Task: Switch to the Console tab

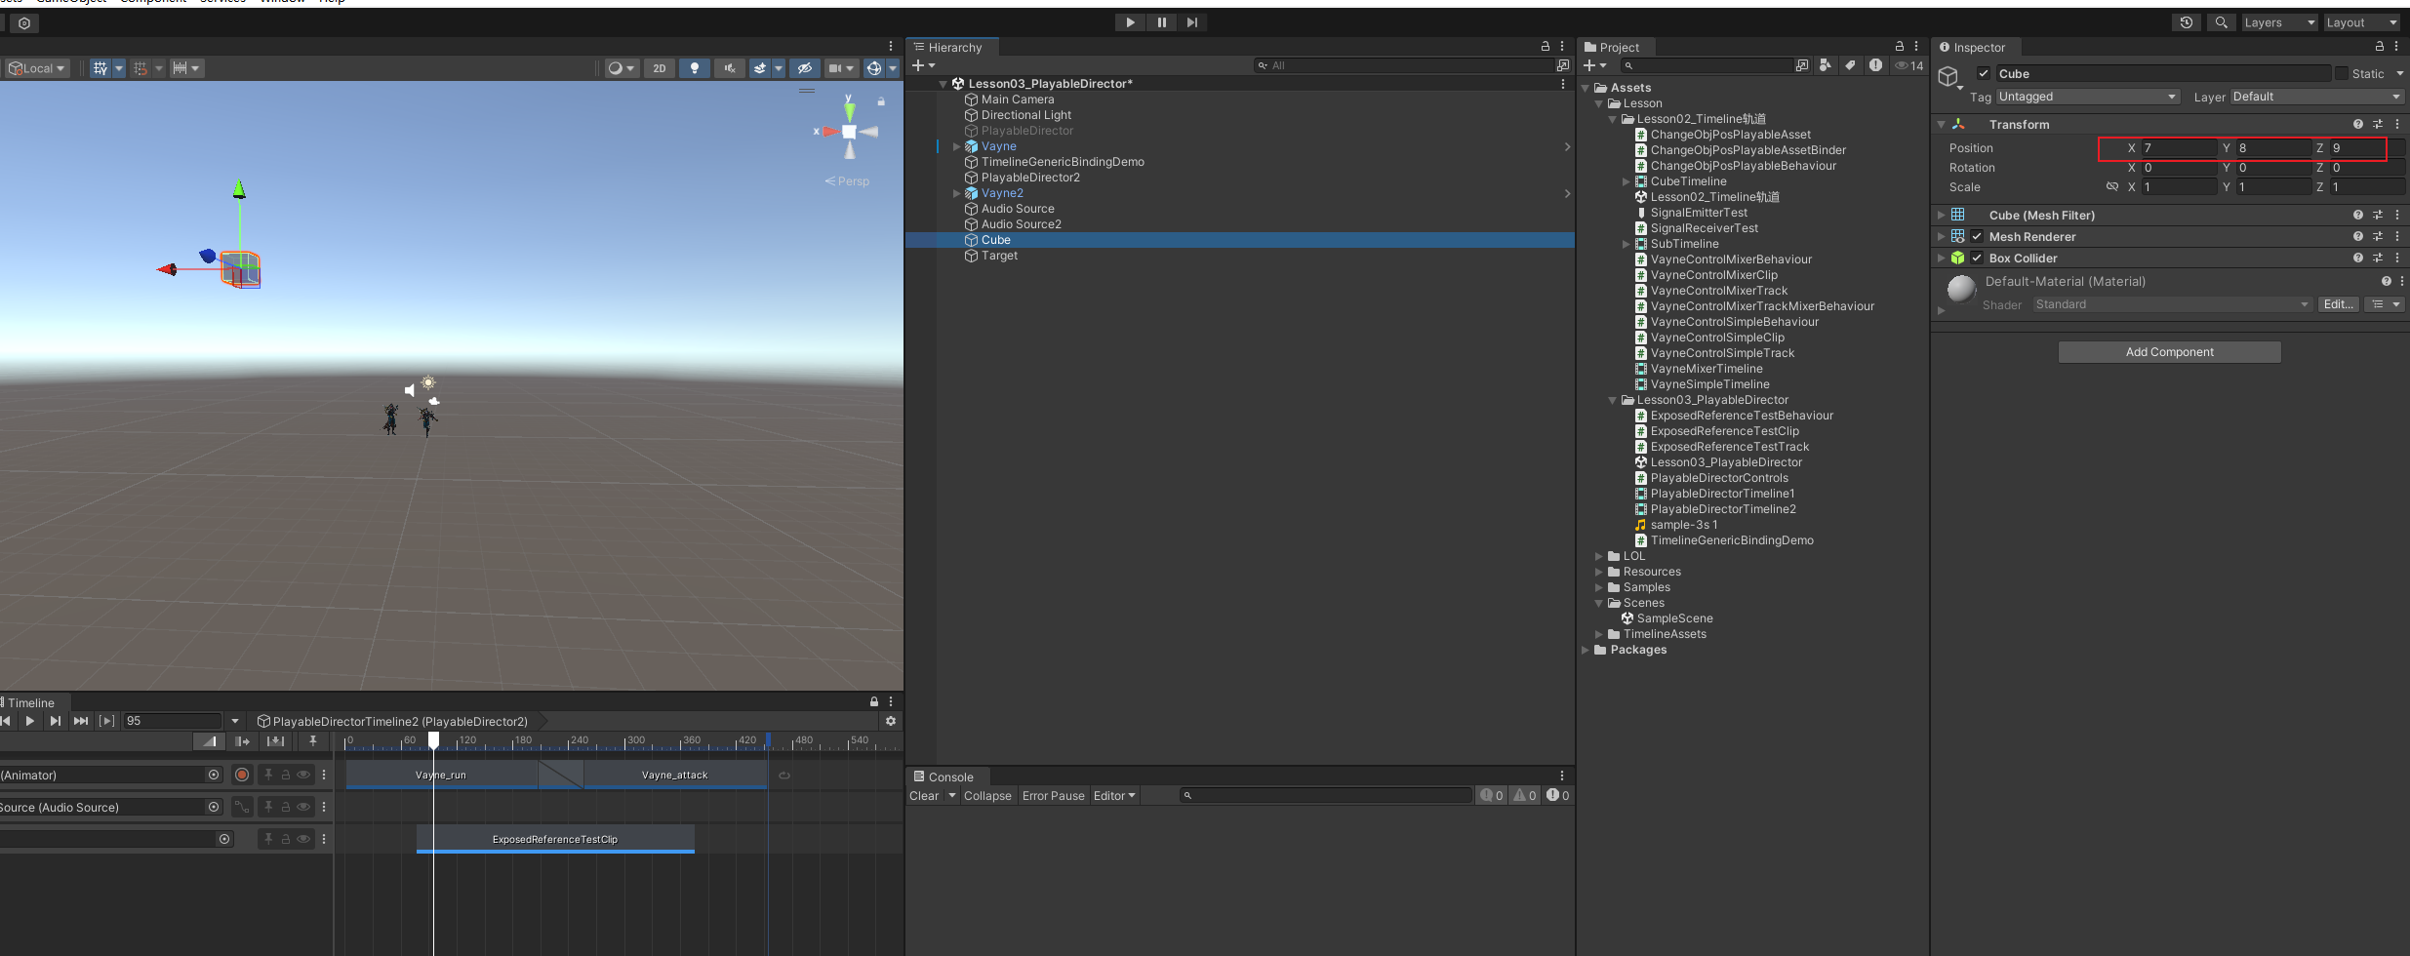Action: (944, 777)
